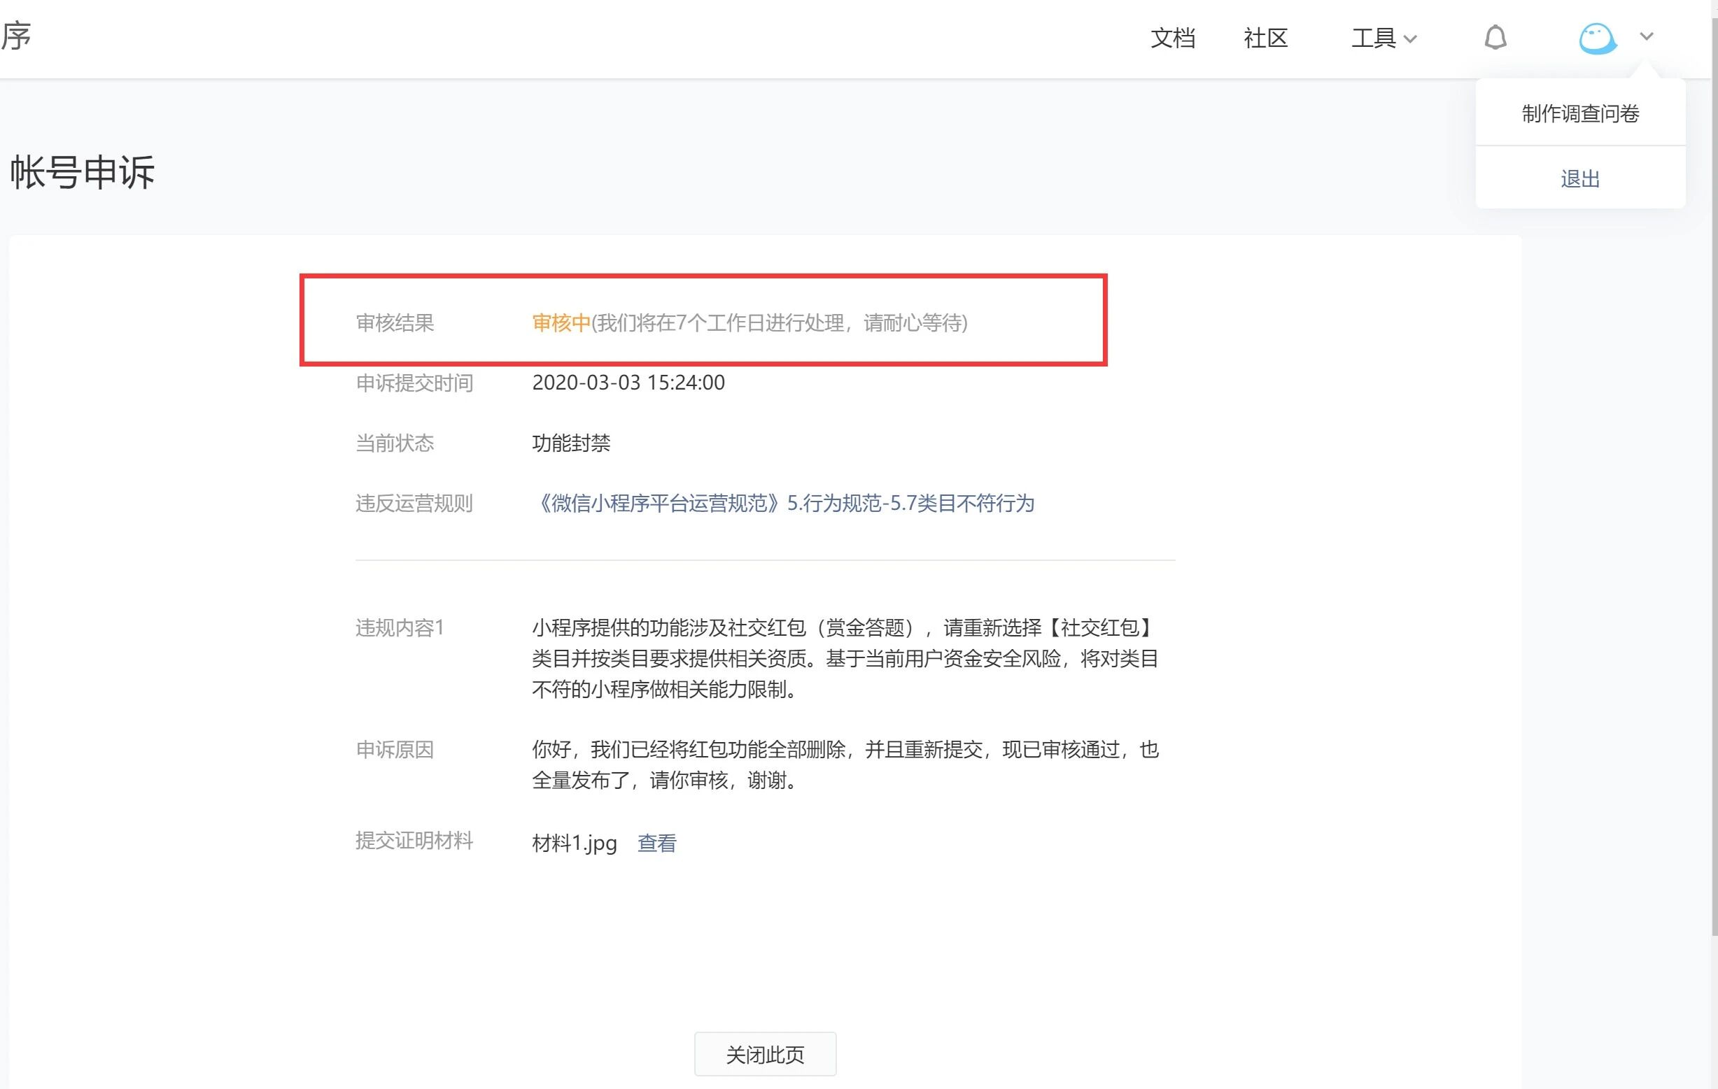Collapse the account menu chevron
The width and height of the screenshot is (1718, 1089).
pos(1646,36)
